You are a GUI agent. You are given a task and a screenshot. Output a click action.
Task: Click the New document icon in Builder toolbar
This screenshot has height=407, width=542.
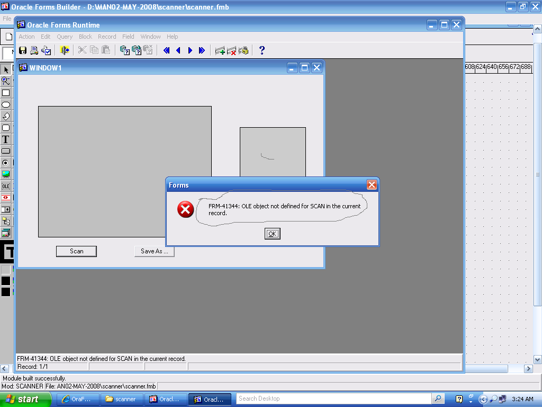(8, 37)
